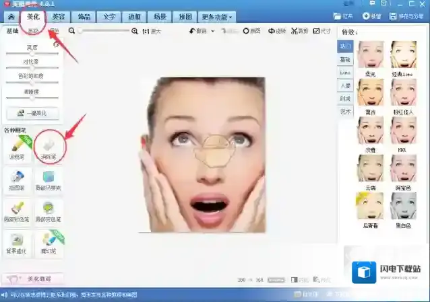Open the feedback chat bubble icon

click(373, 3)
